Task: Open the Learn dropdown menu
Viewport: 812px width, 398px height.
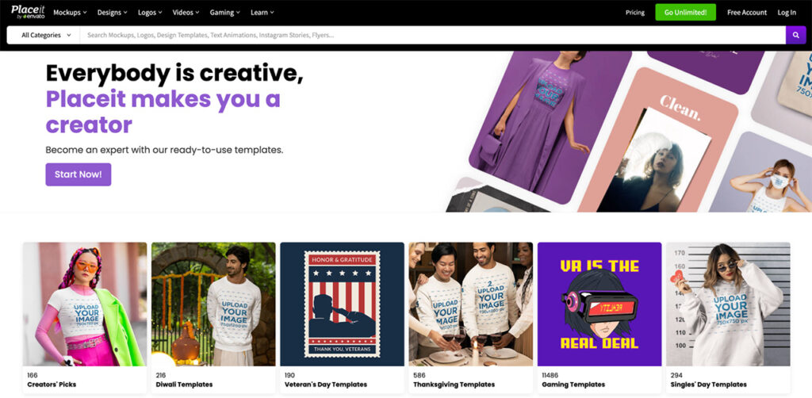Action: 262,13
